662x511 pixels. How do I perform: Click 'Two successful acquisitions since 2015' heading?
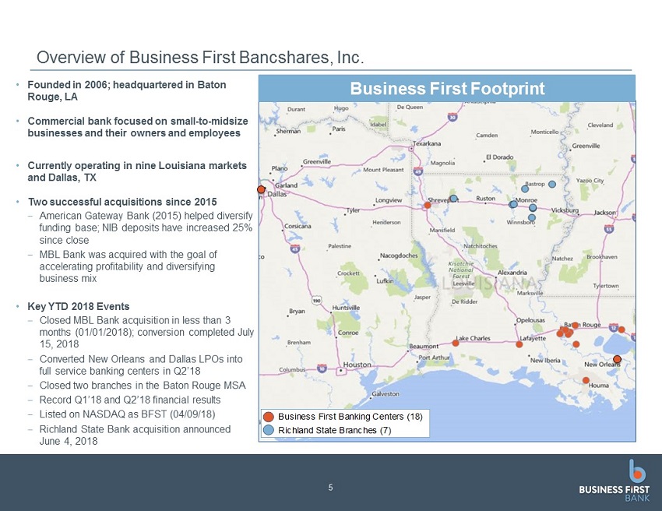(122, 202)
